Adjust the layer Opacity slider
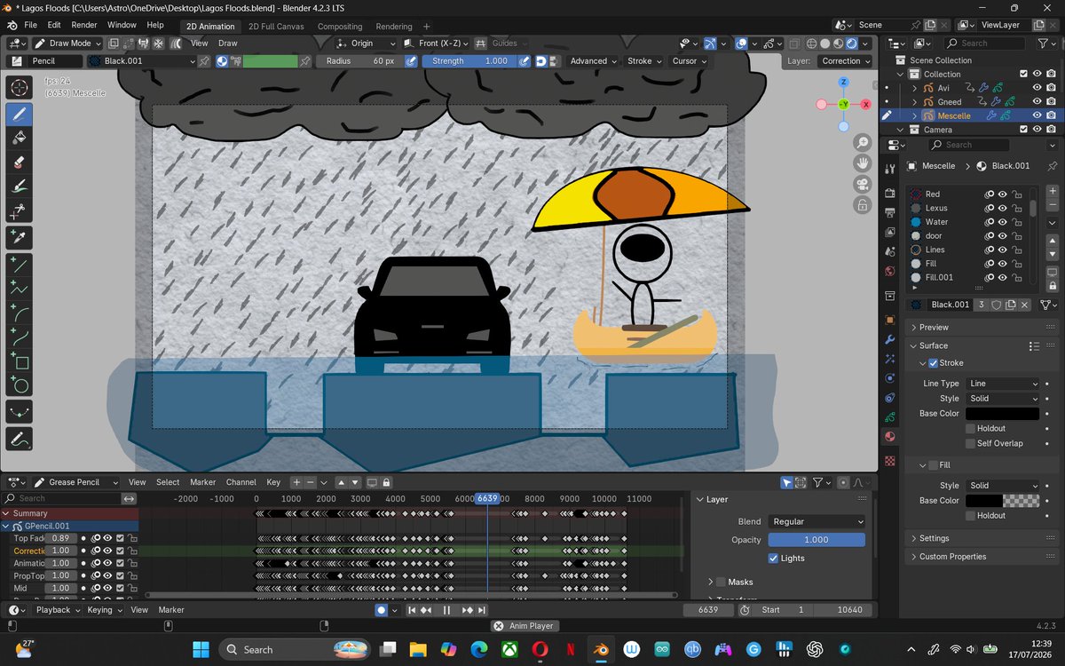Image resolution: width=1065 pixels, height=666 pixels. [816, 540]
